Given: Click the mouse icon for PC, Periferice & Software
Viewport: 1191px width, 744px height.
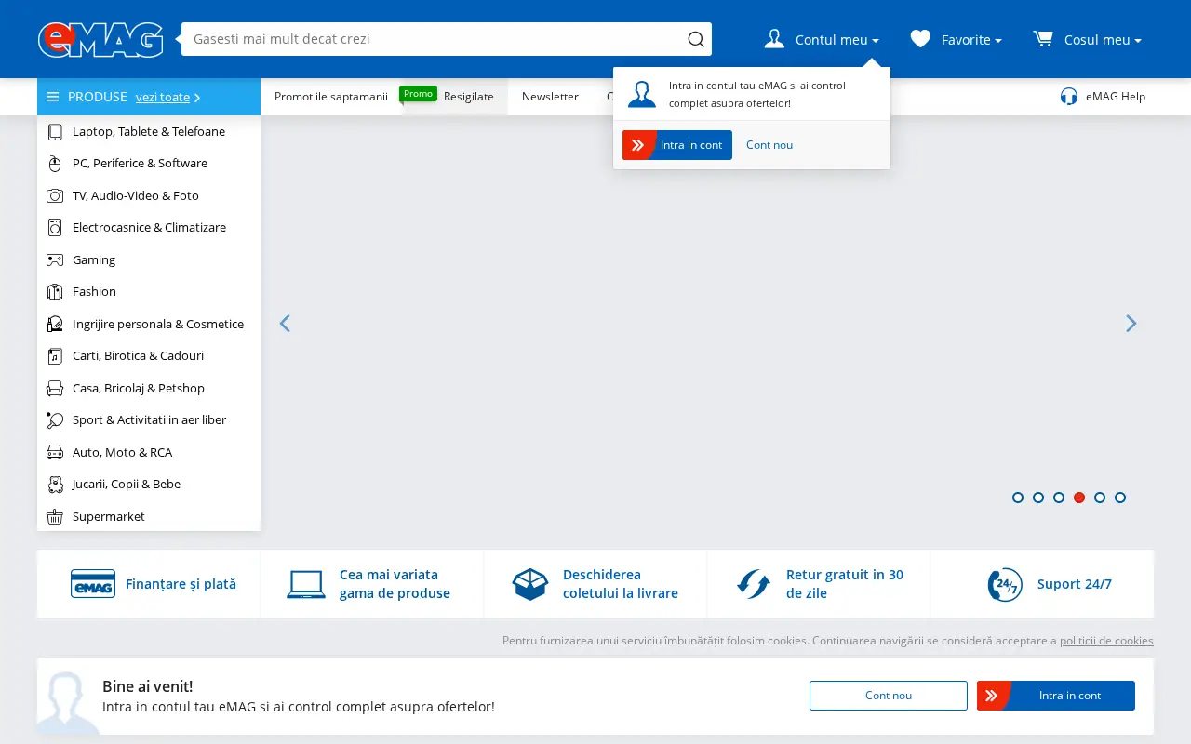Looking at the screenshot, I should click(55, 164).
